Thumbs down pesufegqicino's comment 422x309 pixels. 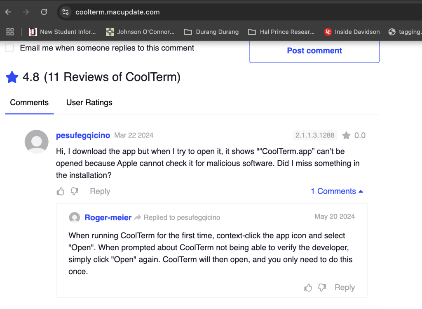(75, 191)
